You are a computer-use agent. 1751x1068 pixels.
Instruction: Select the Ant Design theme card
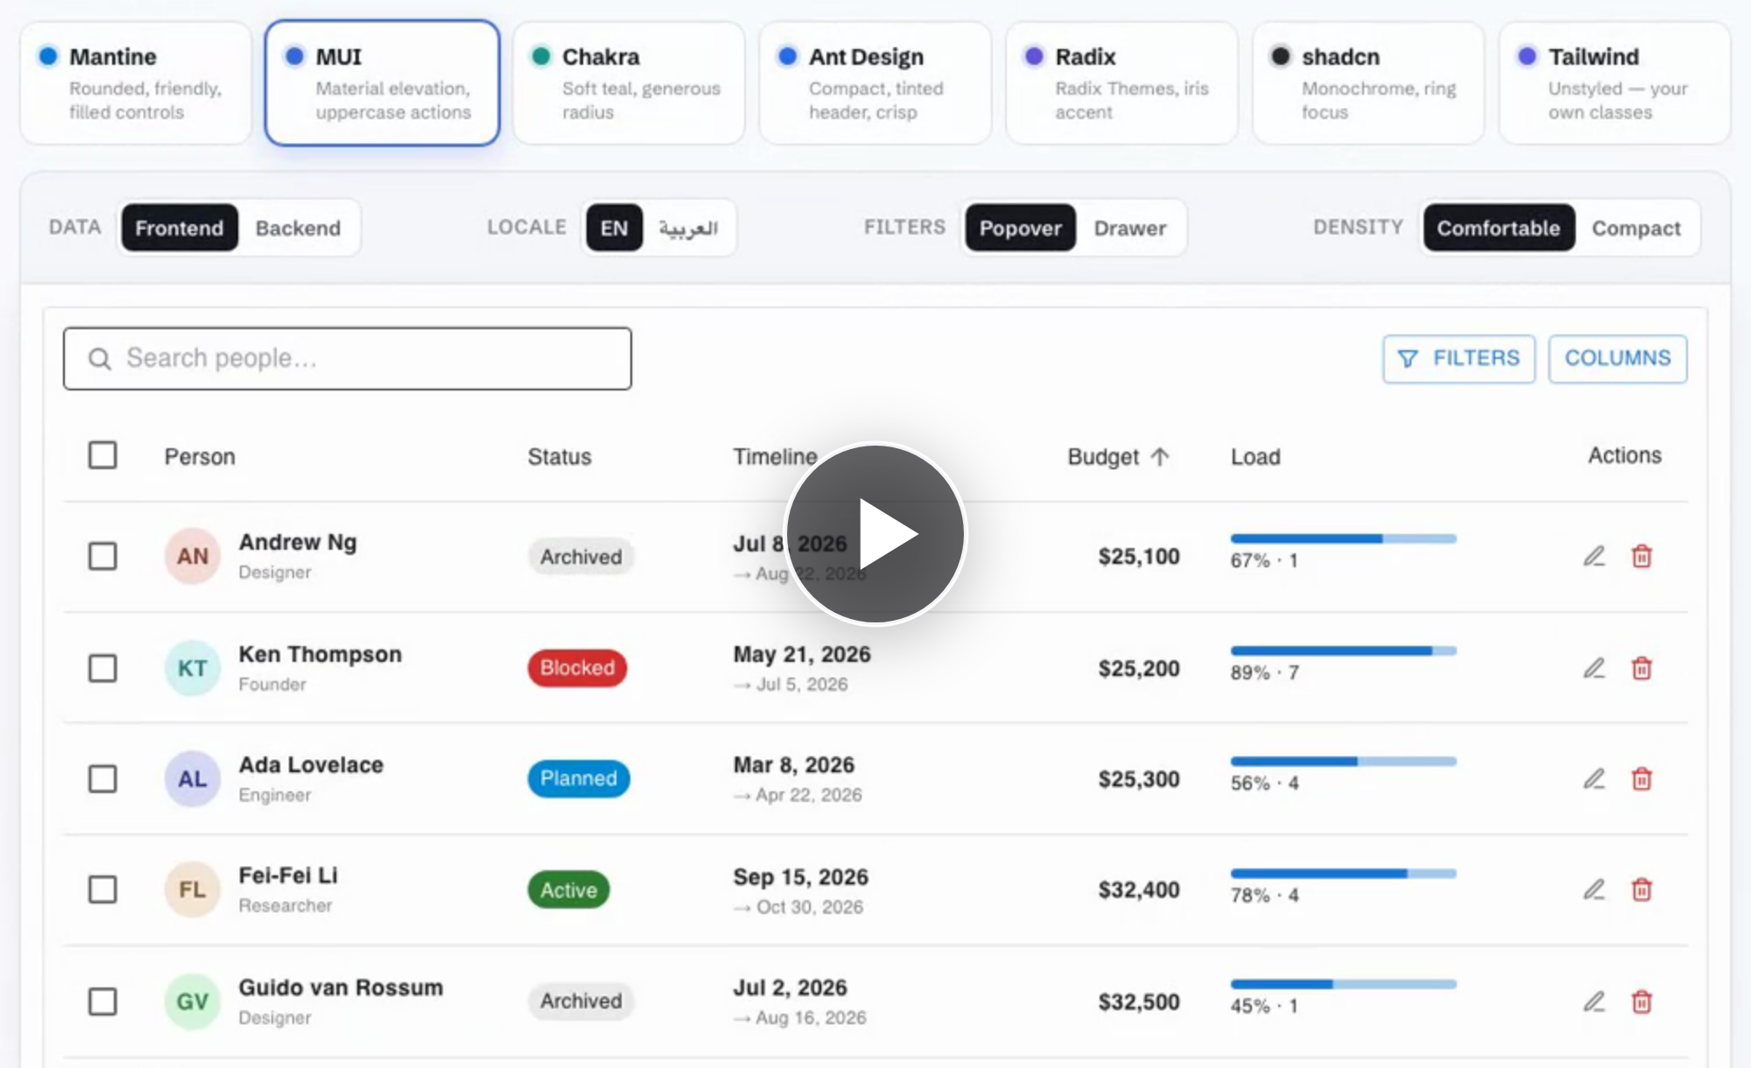(875, 83)
